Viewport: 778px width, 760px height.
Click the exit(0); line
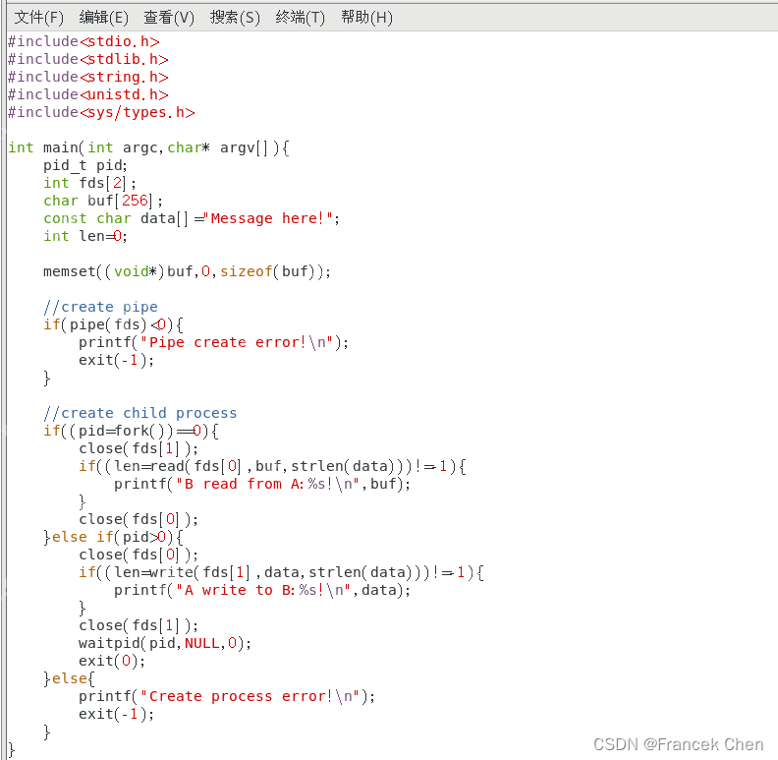pyautogui.click(x=112, y=662)
